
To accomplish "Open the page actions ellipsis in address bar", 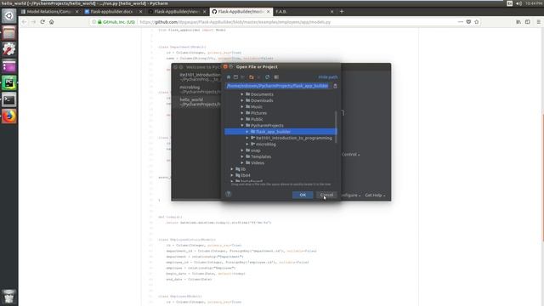I will [x=461, y=22].
